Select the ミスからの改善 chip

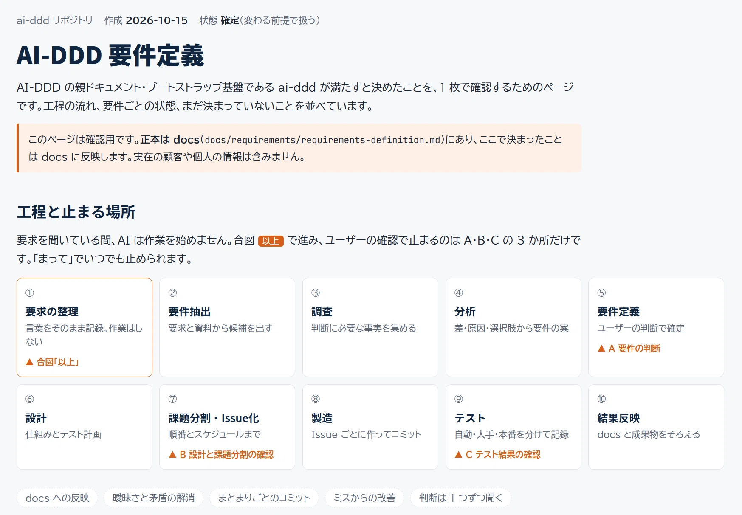click(x=364, y=498)
